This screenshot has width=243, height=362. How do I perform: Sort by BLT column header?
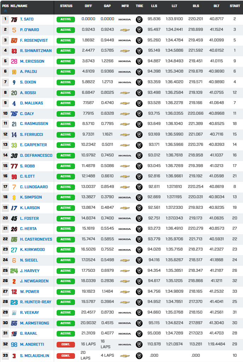216,6
